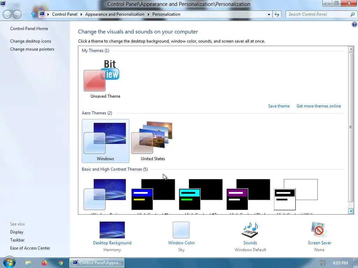Launch Firefox from the taskbar
Screen dimensions: 358x268
tap(44, 263)
